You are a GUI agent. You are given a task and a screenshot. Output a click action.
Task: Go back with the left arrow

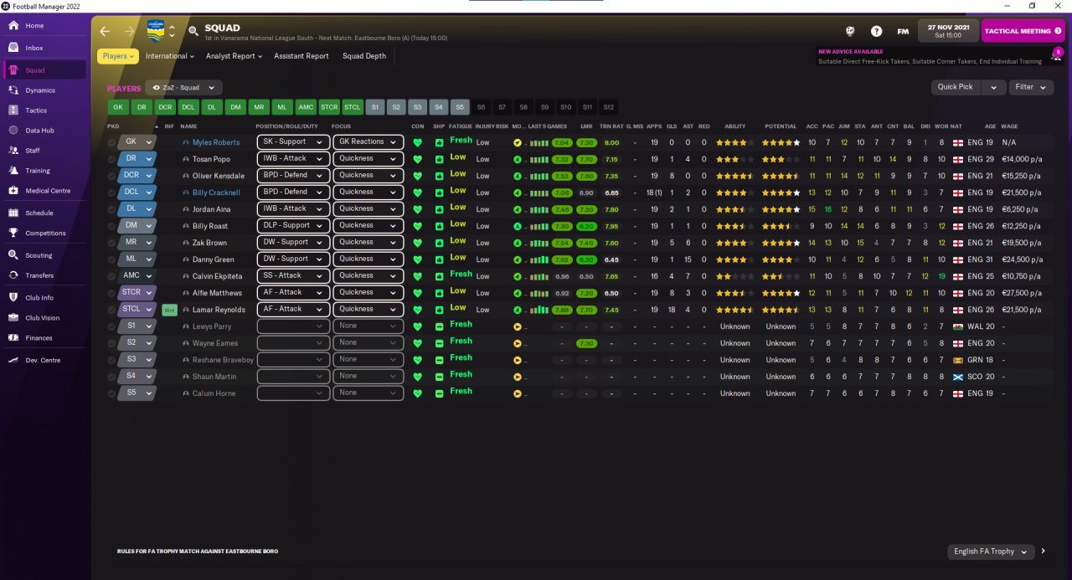(x=105, y=31)
